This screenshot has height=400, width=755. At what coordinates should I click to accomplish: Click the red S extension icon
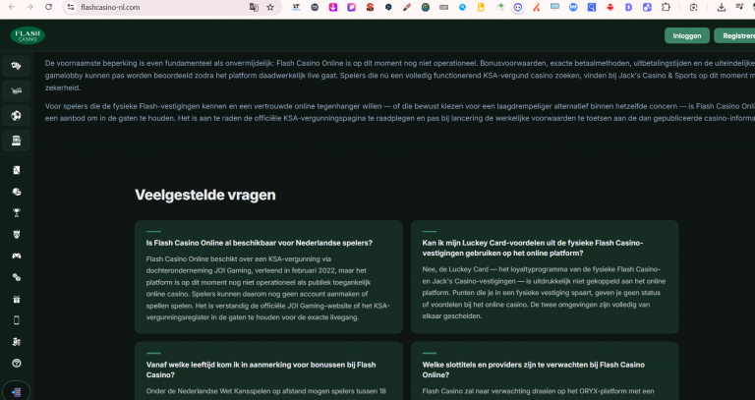point(370,7)
